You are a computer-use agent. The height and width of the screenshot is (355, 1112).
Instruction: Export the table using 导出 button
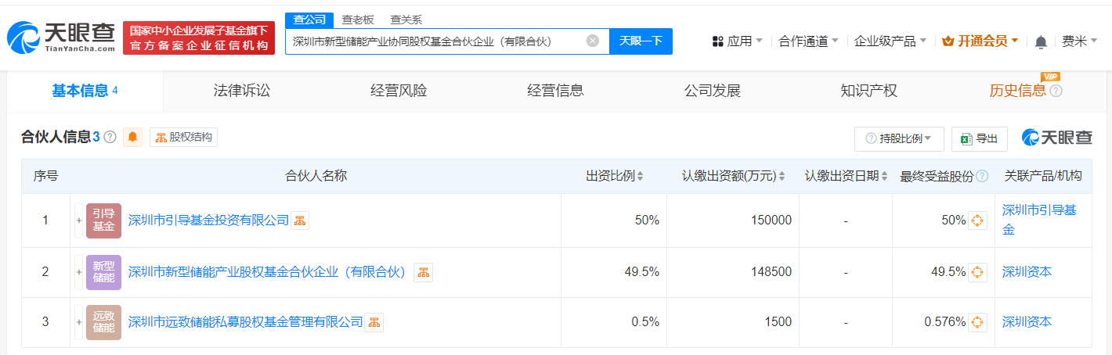[979, 138]
